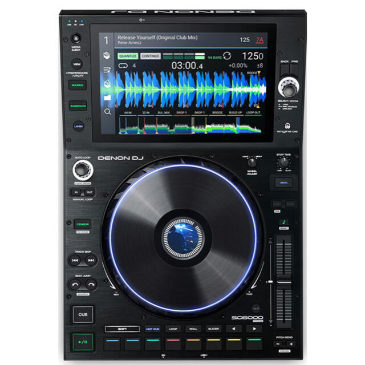The width and height of the screenshot is (365, 365).
Task: Push the Track Skip next button
Action: point(91,260)
